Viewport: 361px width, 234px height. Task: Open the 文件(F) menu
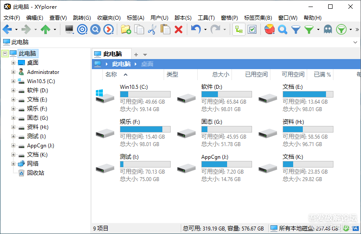[12, 18]
